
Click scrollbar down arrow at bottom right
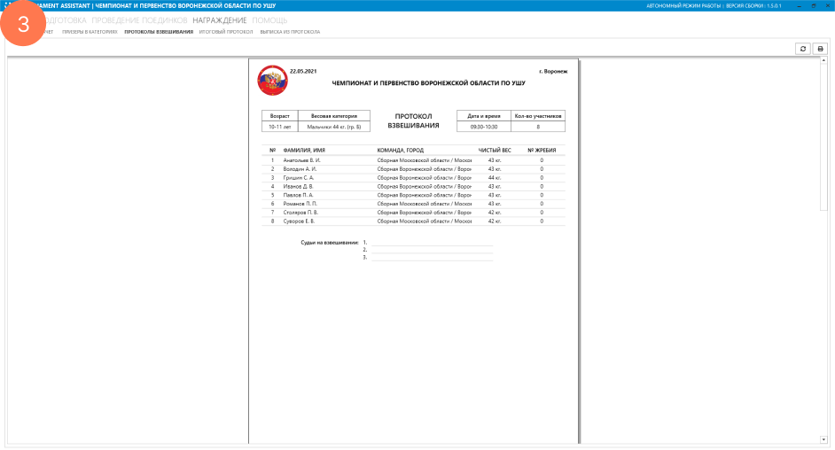(824, 438)
